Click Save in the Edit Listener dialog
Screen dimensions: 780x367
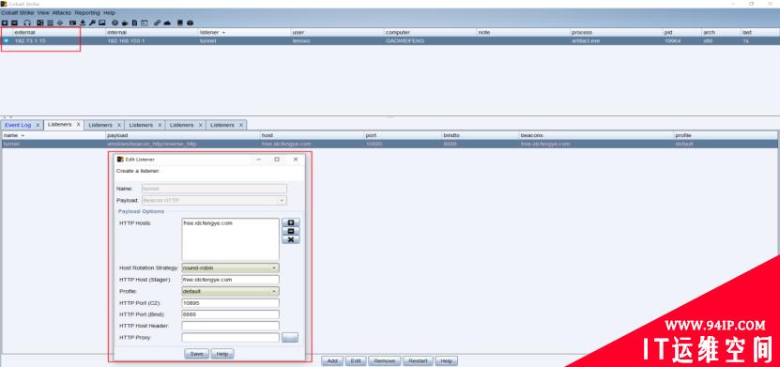196,354
